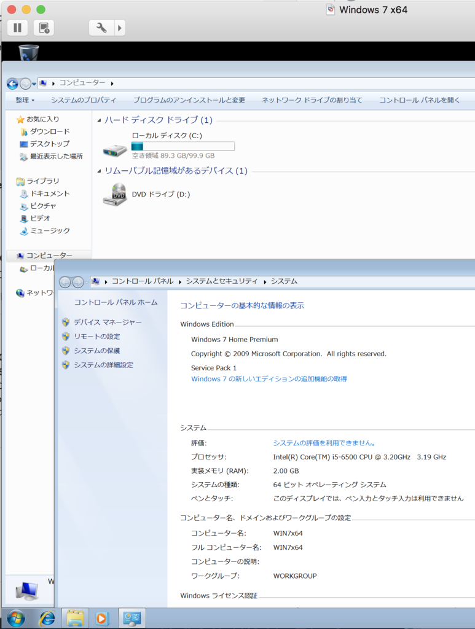
Task: Open リモートの設定
Action: coord(96,337)
